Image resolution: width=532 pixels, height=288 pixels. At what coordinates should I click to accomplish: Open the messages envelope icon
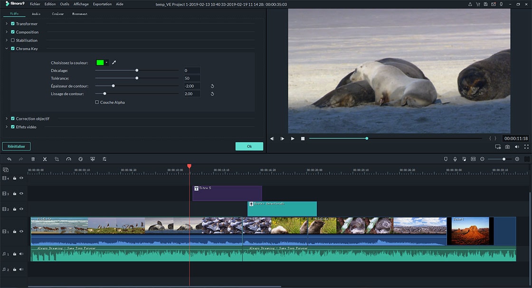coord(494,4)
